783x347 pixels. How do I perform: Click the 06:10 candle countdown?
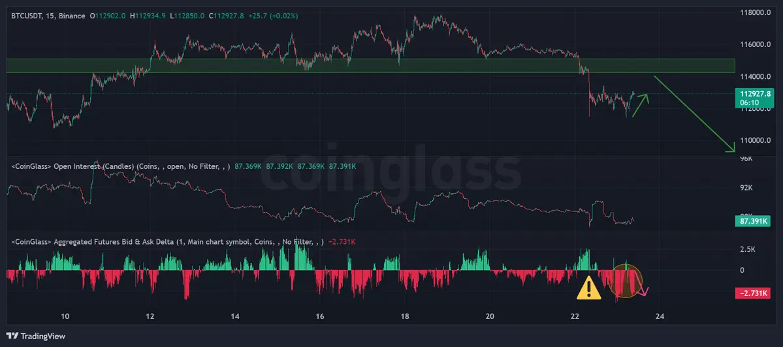(x=750, y=102)
